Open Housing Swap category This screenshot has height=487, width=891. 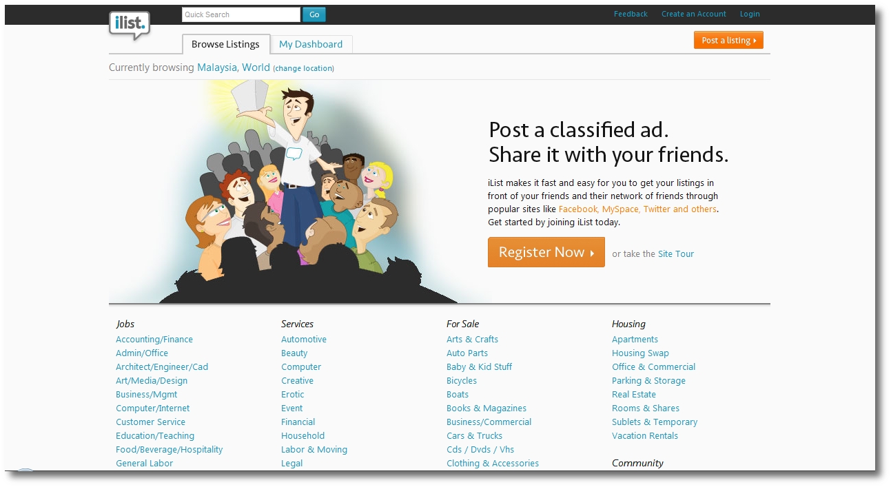[640, 353]
